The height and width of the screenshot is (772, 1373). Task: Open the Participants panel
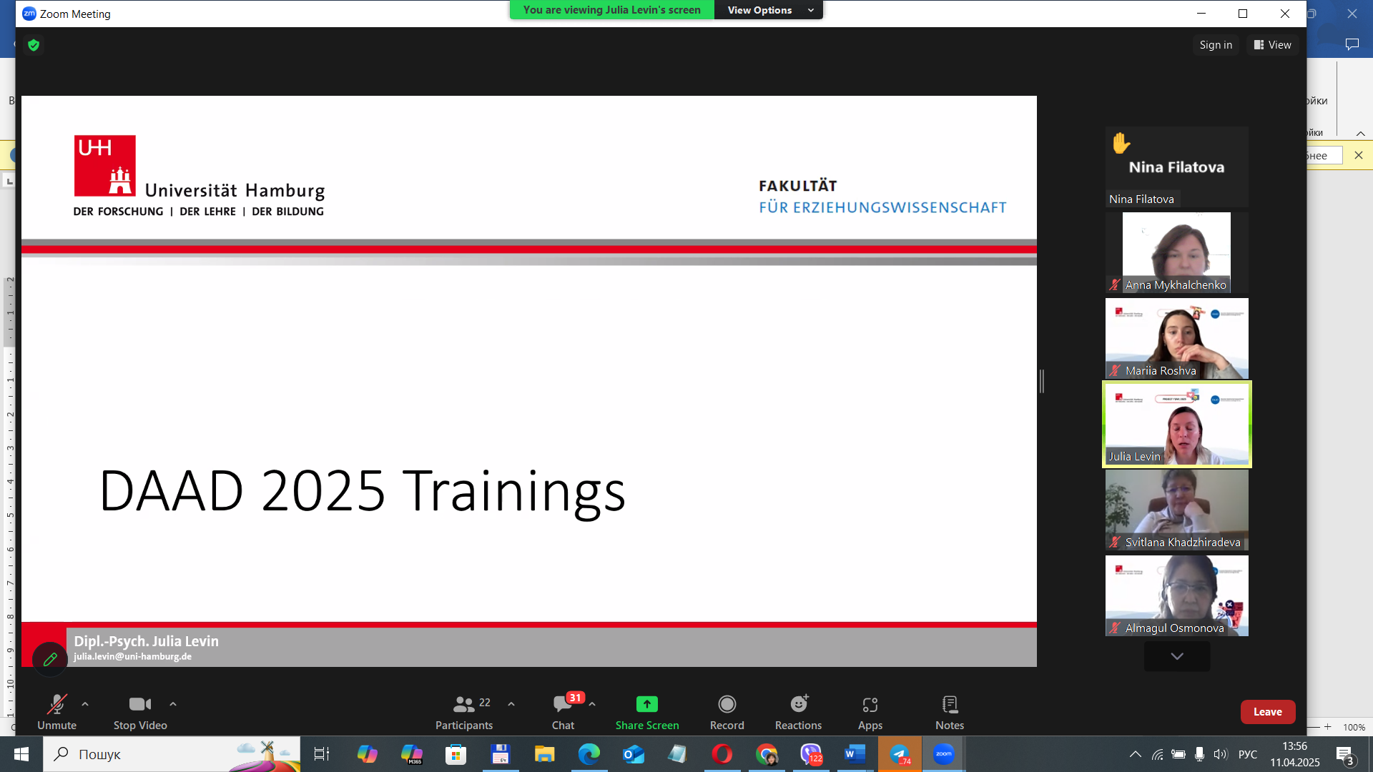[x=464, y=712]
